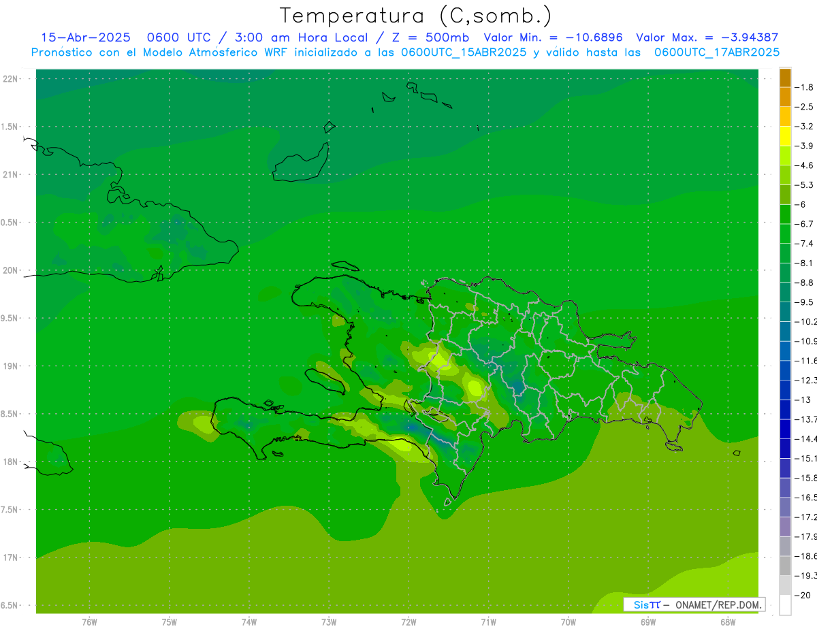Click the '68W' longitude label
The image size is (817, 631).
(728, 622)
